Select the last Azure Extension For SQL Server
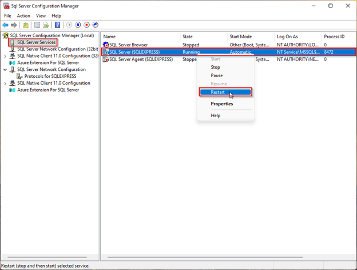Viewport: 357px width, 270px height. coord(48,90)
